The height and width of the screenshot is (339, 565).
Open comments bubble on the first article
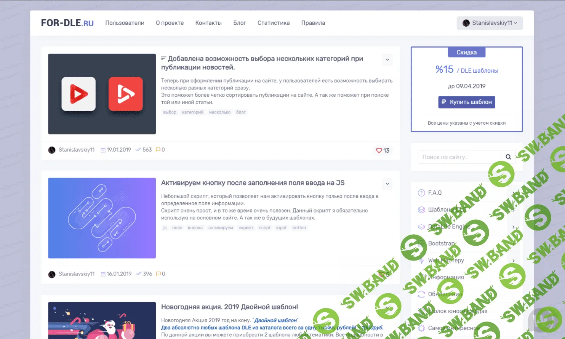coord(158,150)
